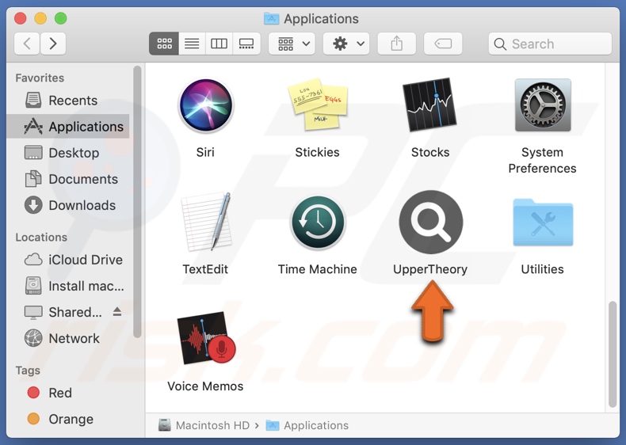This screenshot has width=626, height=445.
Task: Focus the Search field
Action: pyautogui.click(x=550, y=44)
